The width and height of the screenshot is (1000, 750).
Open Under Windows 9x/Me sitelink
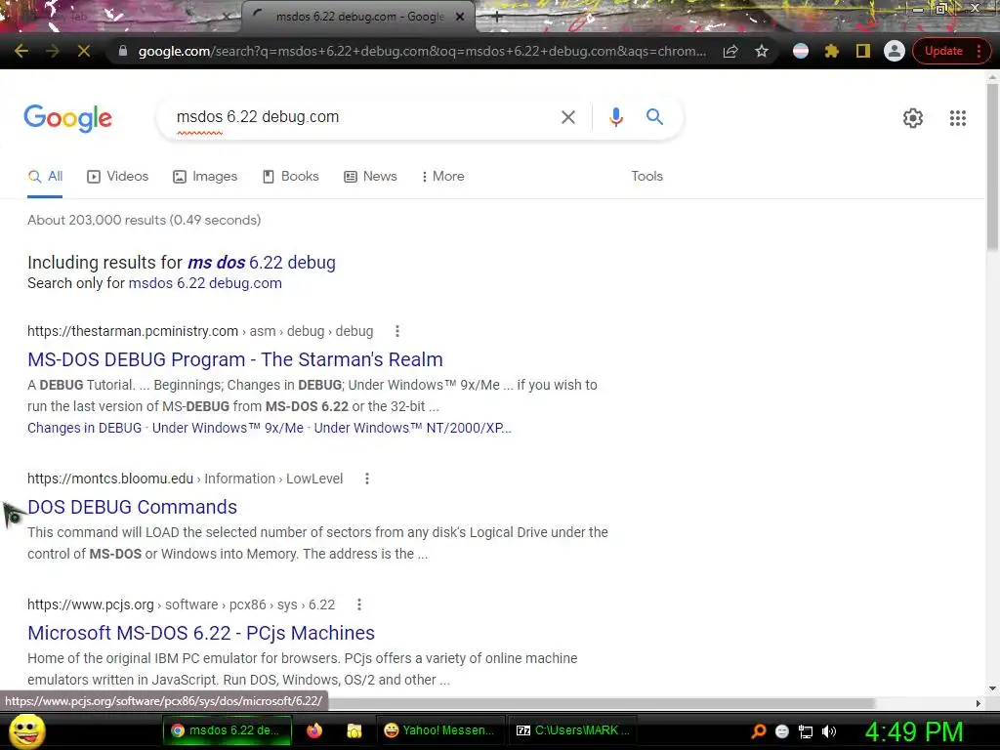click(x=228, y=428)
